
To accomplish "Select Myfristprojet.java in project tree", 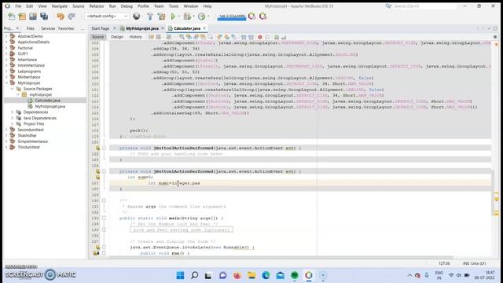I will click(x=50, y=106).
